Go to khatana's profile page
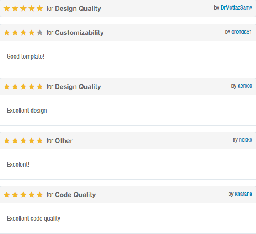Screen dimensions: 256x234 pyautogui.click(x=243, y=194)
